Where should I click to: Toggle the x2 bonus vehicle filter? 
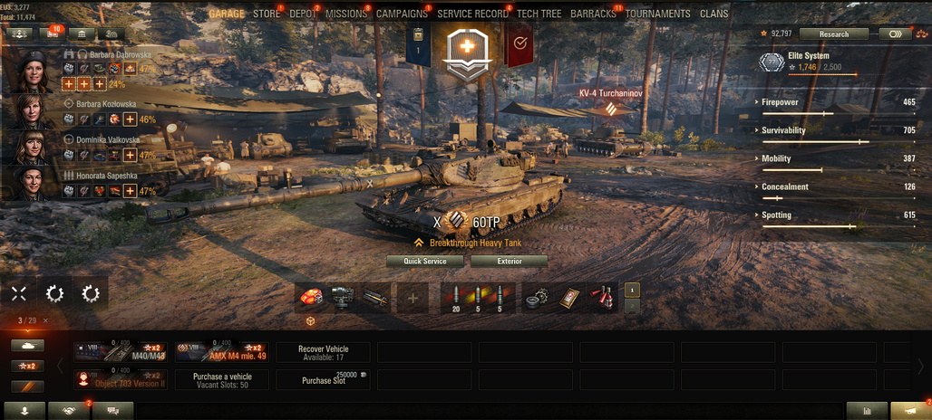coord(27,366)
